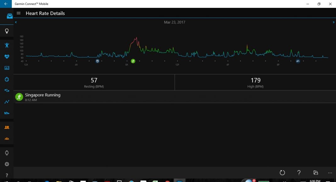Open the orange two-person connections icon
Viewport: 336px width, 182px height.
point(7,127)
